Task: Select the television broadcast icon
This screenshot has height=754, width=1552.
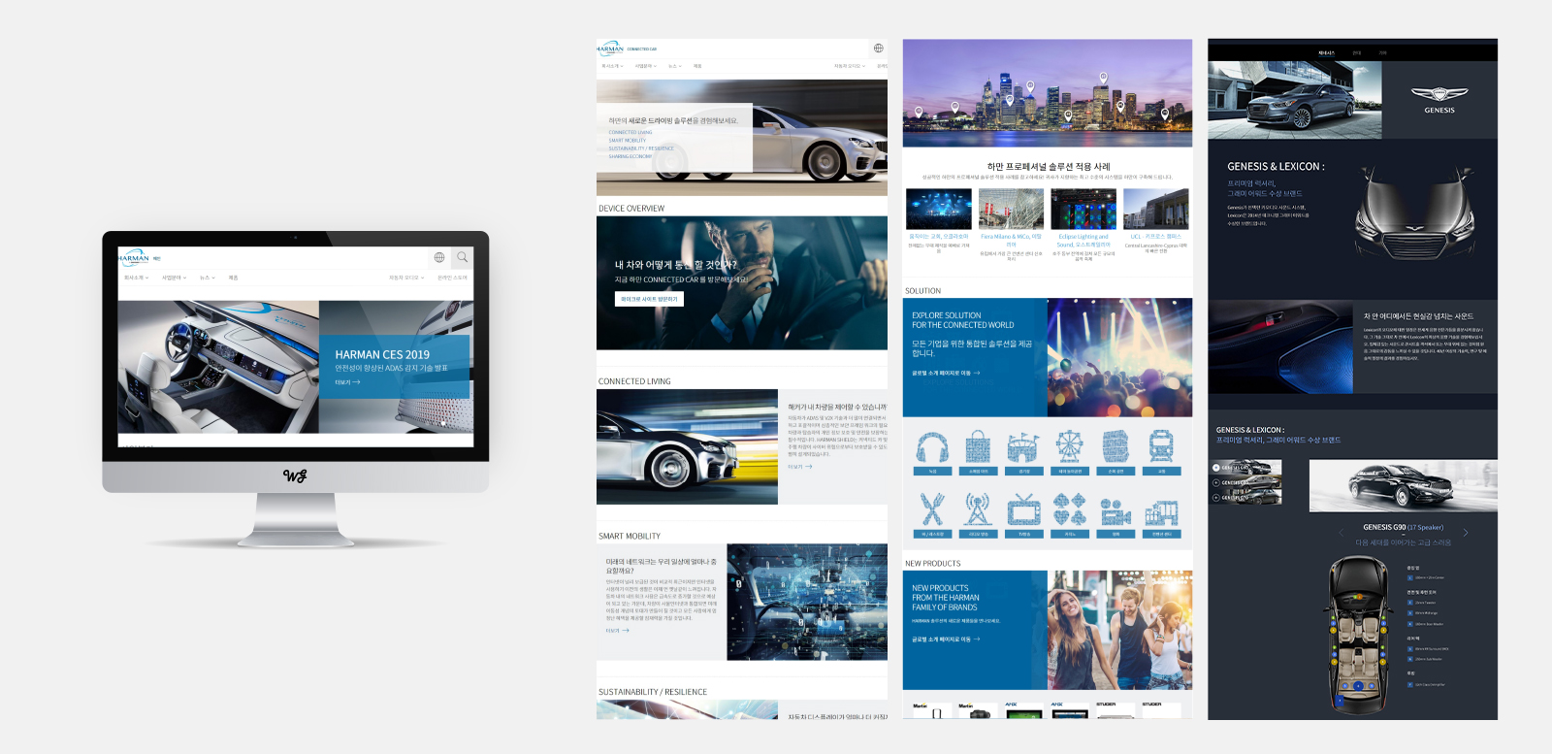Action: coord(1023,509)
